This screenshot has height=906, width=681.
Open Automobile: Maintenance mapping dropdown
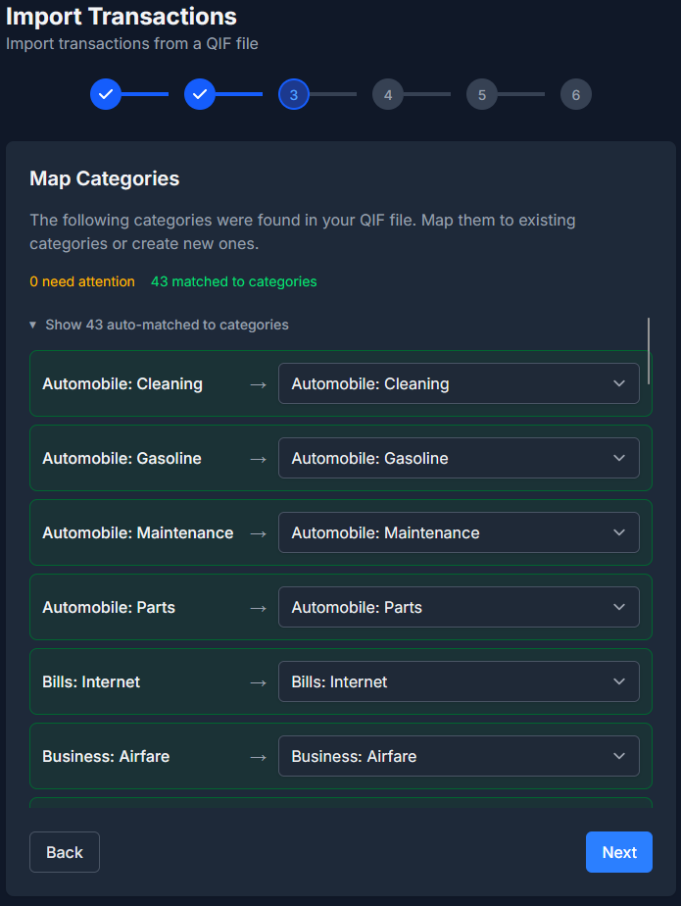459,532
